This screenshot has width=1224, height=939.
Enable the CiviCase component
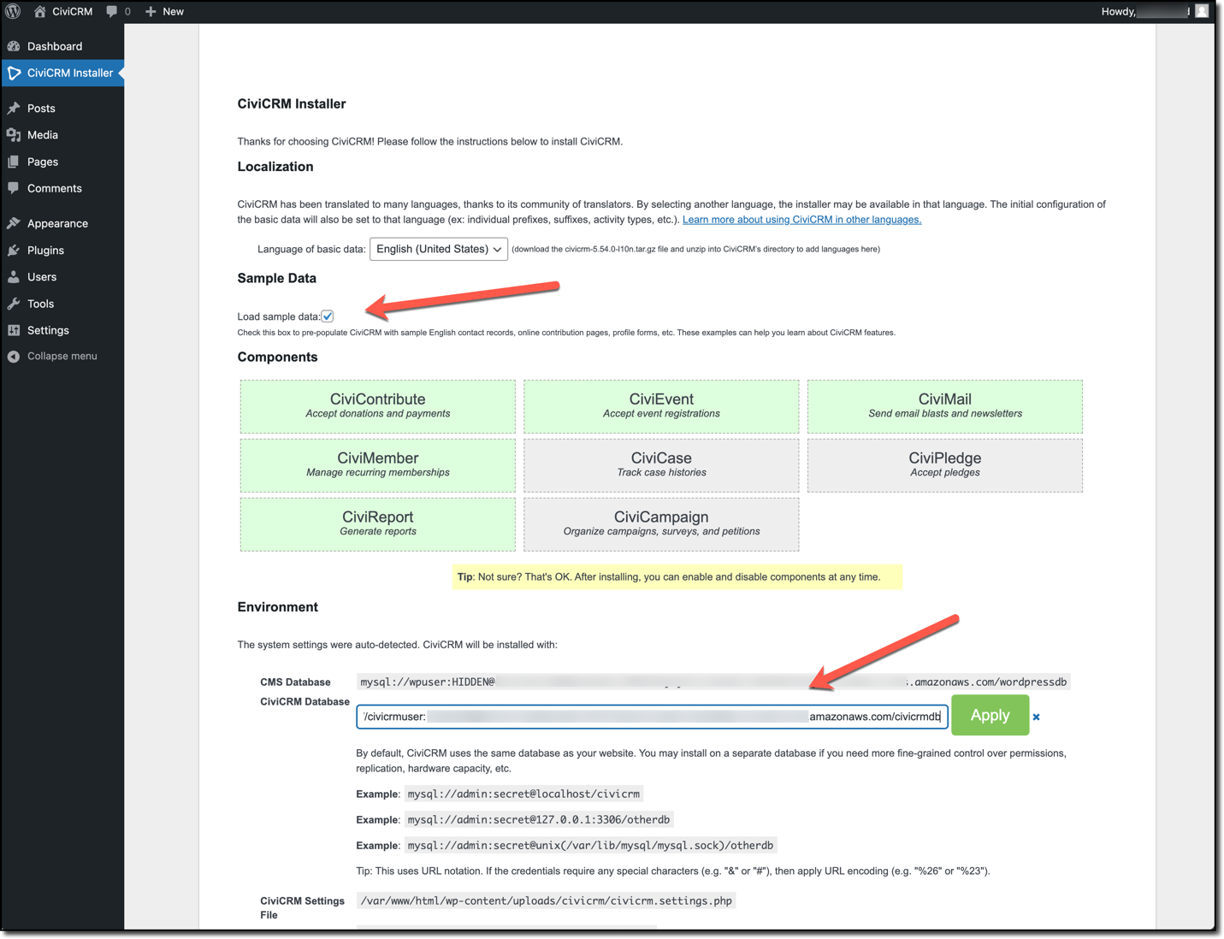tap(661, 465)
